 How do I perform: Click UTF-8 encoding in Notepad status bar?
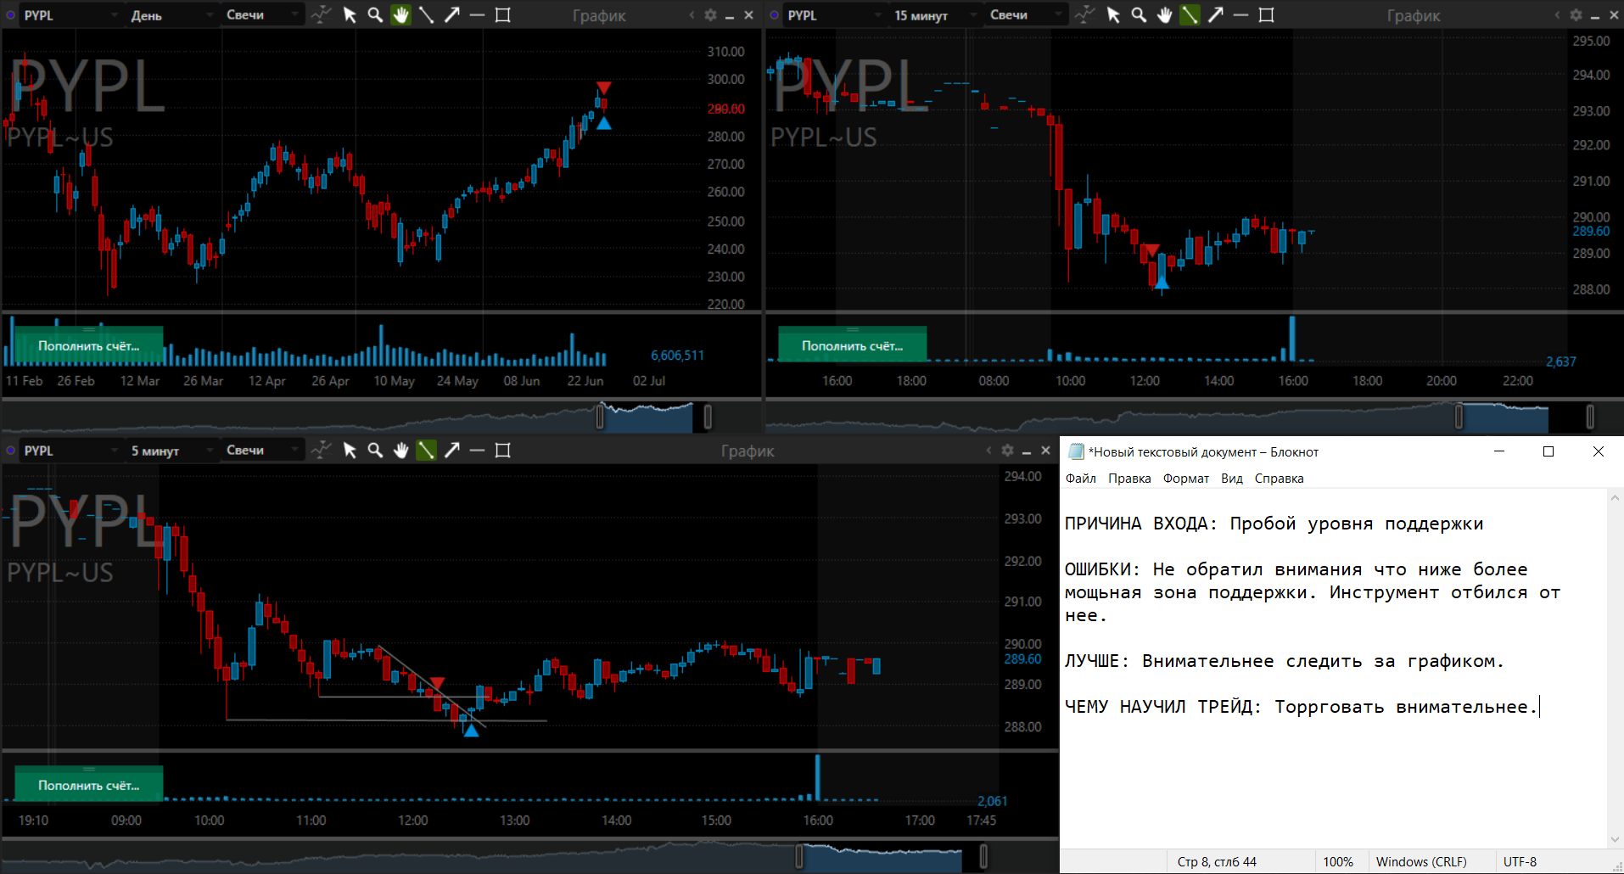tap(1520, 861)
